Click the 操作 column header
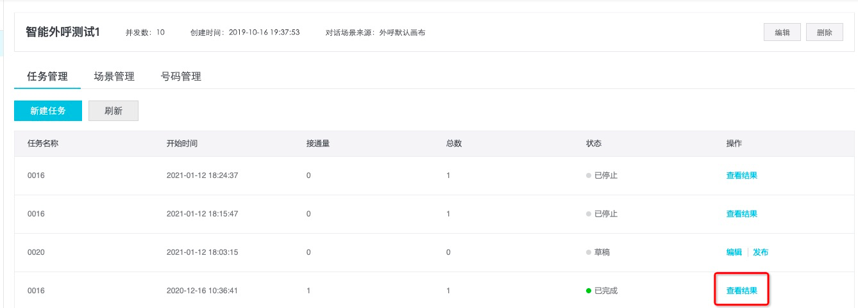Viewport: 858px width, 308px height. coord(734,143)
